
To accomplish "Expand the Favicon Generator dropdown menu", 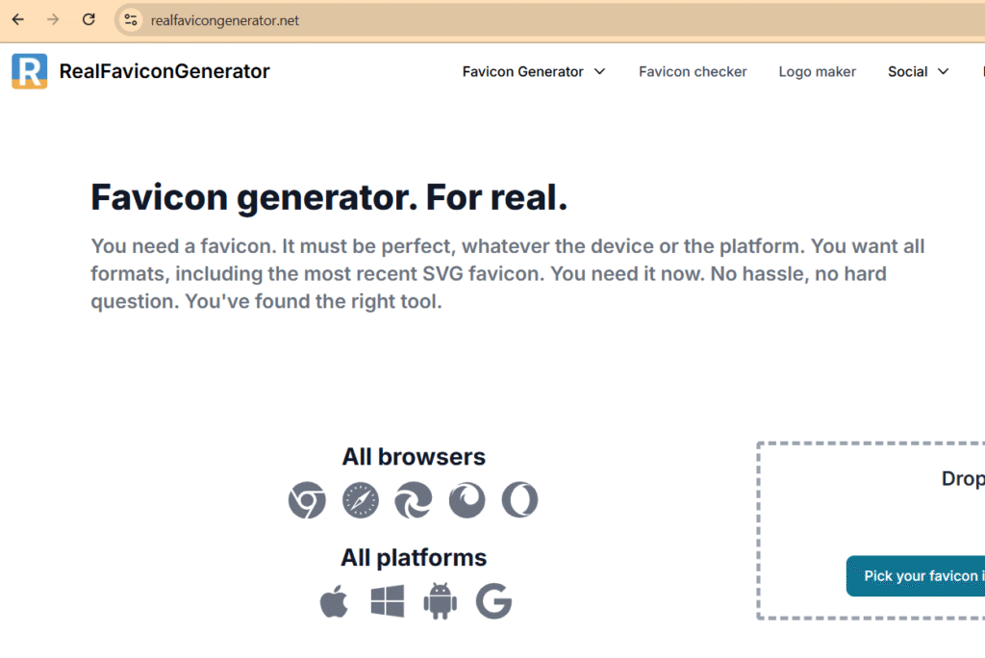I will coord(534,71).
